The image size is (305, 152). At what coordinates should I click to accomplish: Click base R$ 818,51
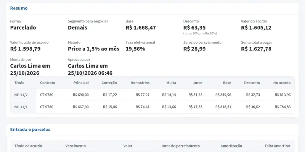223,107
